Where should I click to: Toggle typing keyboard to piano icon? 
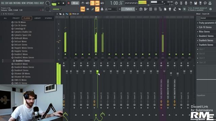(x=83, y=9)
